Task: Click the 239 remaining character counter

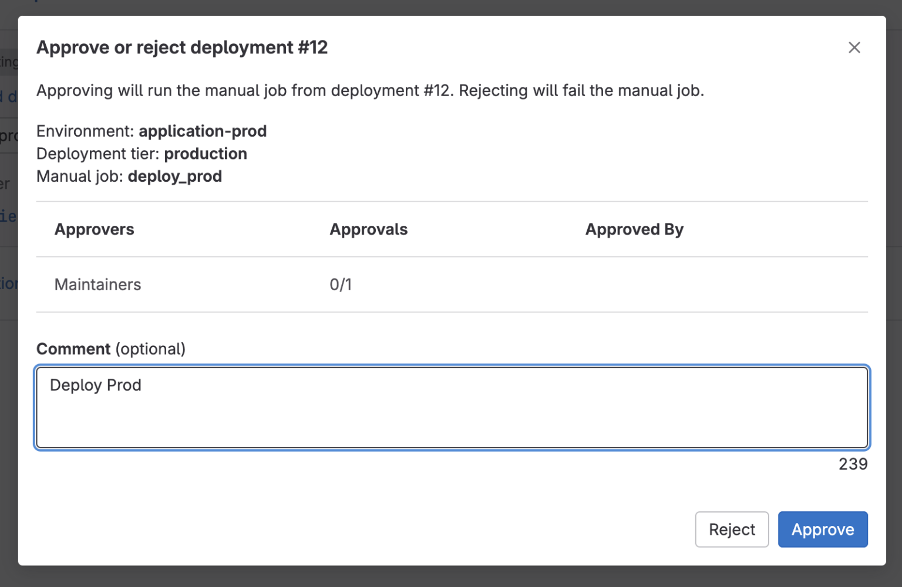Action: tap(852, 464)
